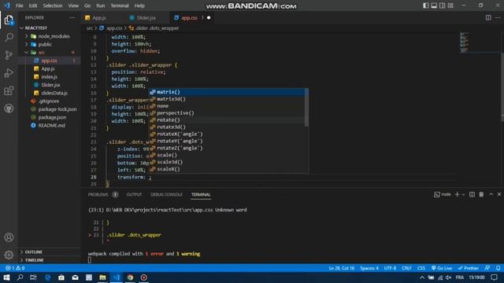This screenshot has width=504, height=283.
Task: Open the Source Control view
Action: click(x=9, y=55)
